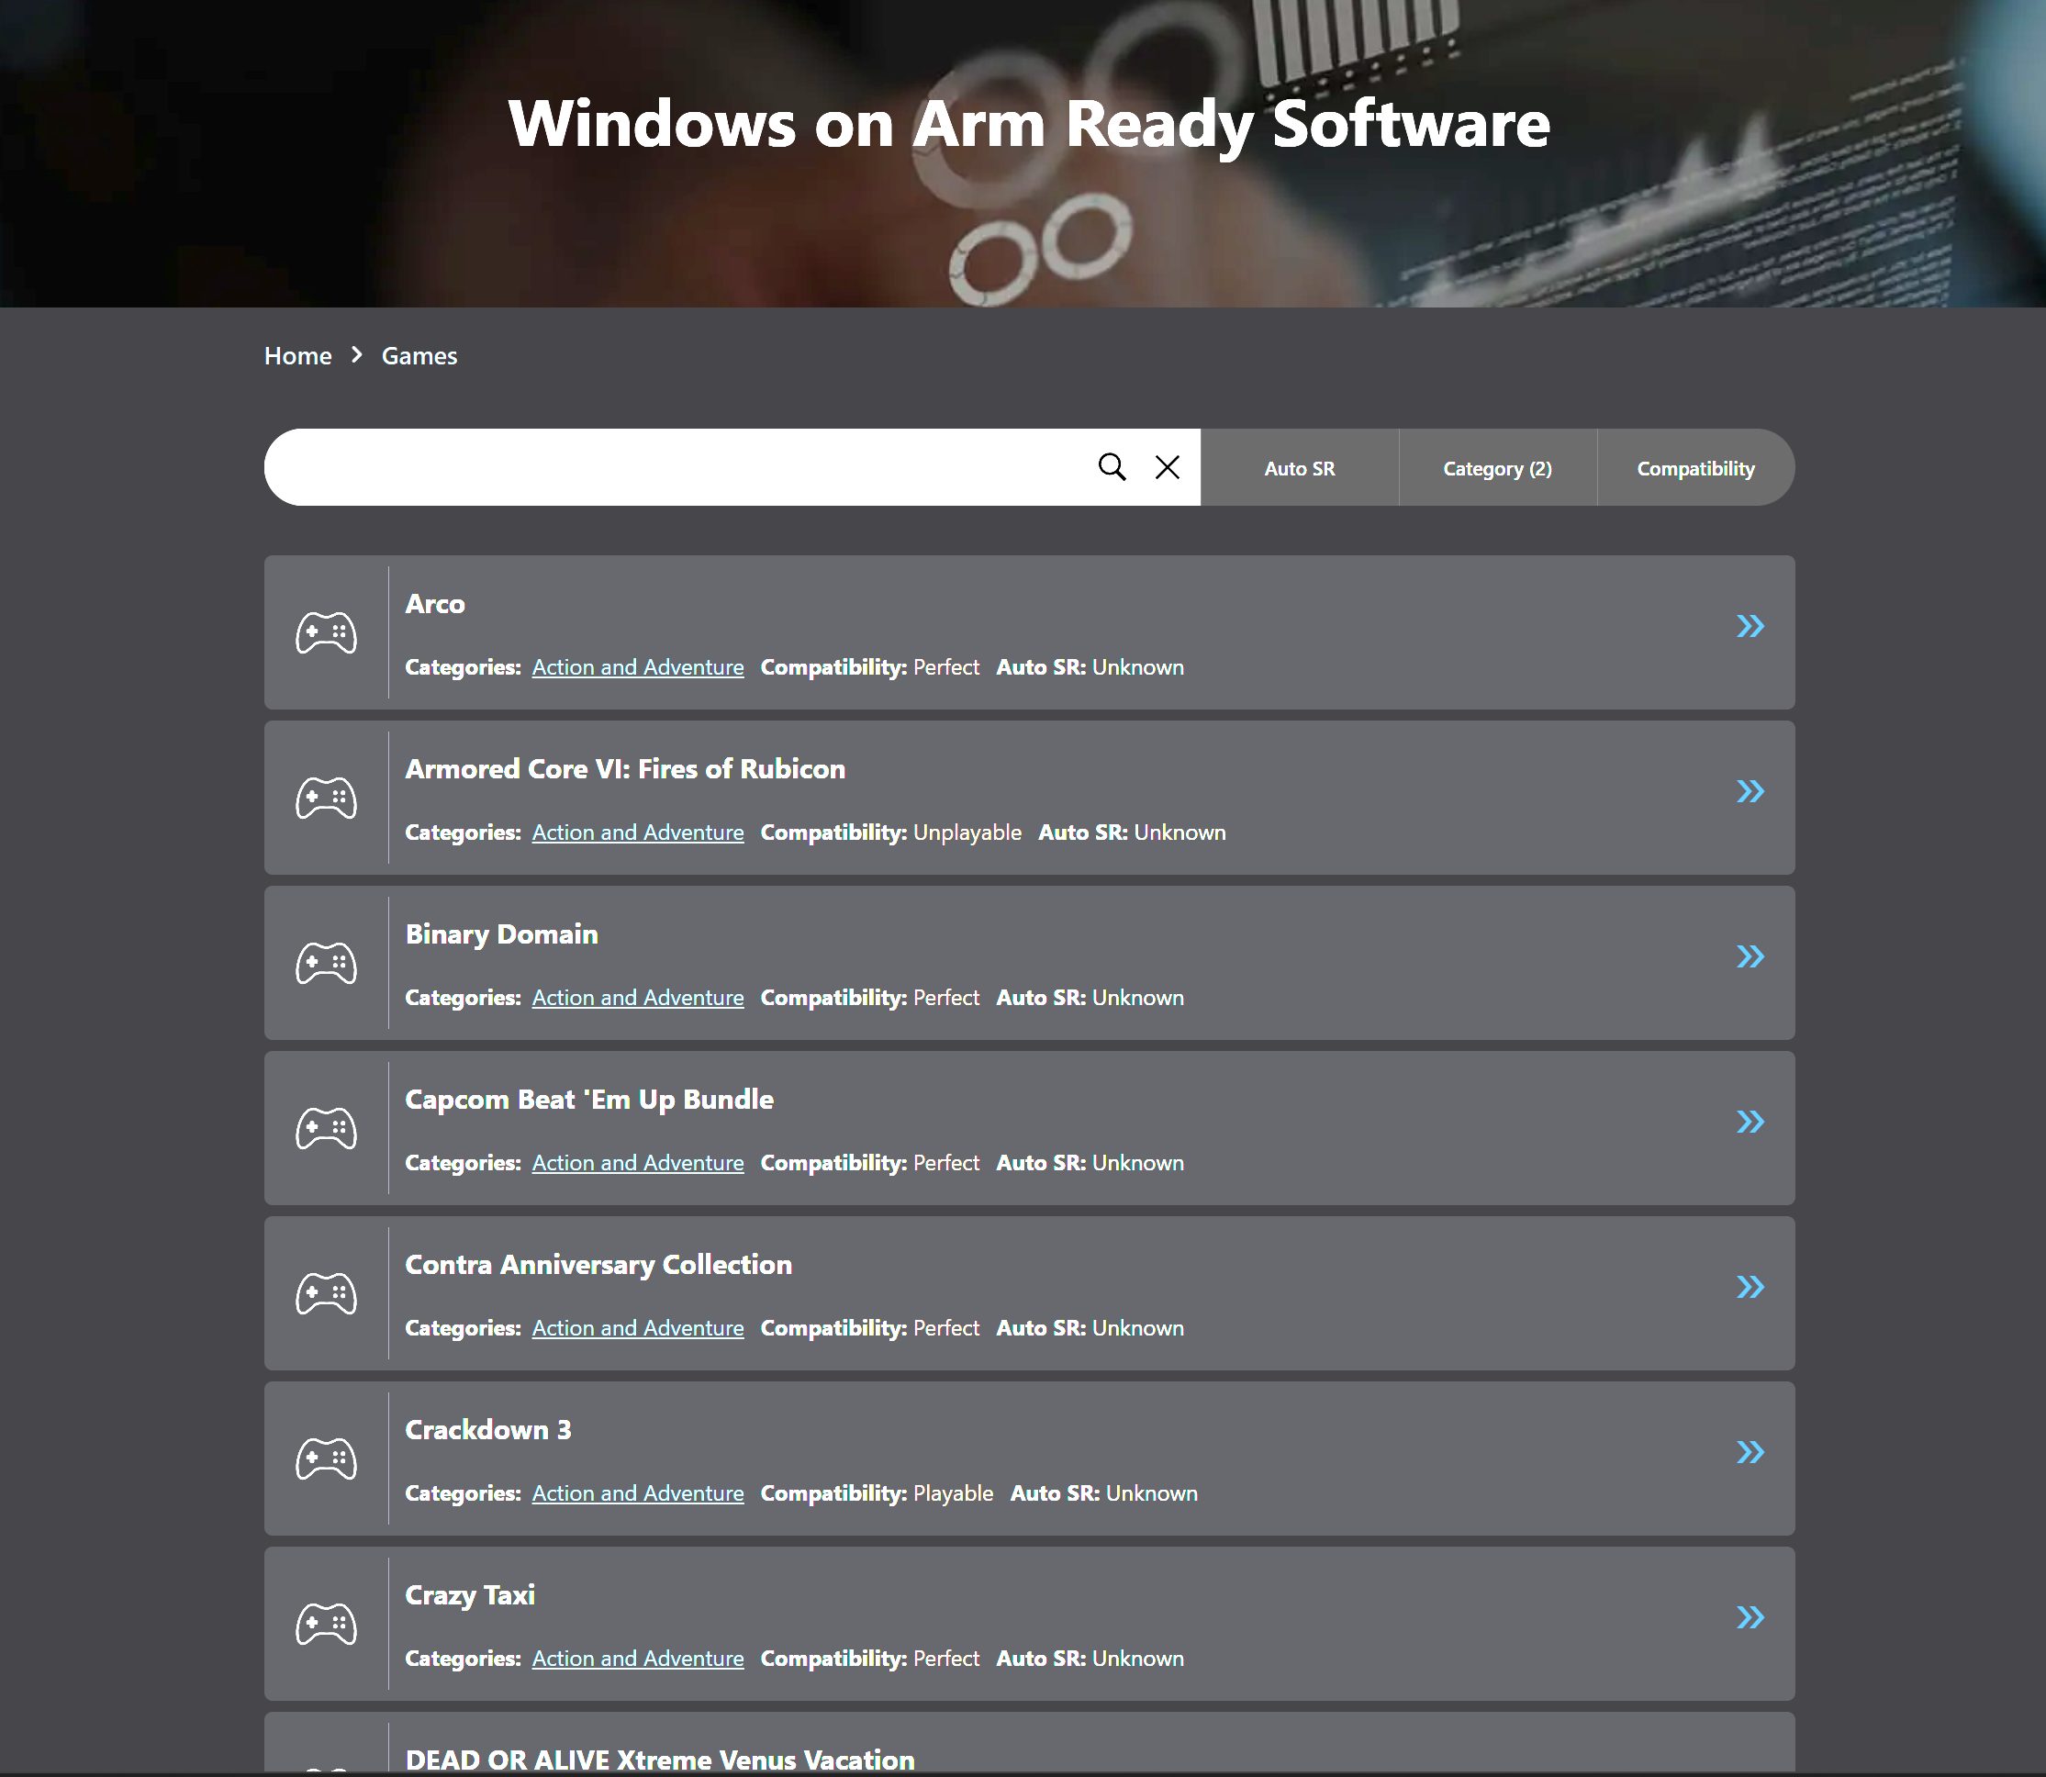
Task: Select the Contra Anniversary Collection title
Action: 598,1266
